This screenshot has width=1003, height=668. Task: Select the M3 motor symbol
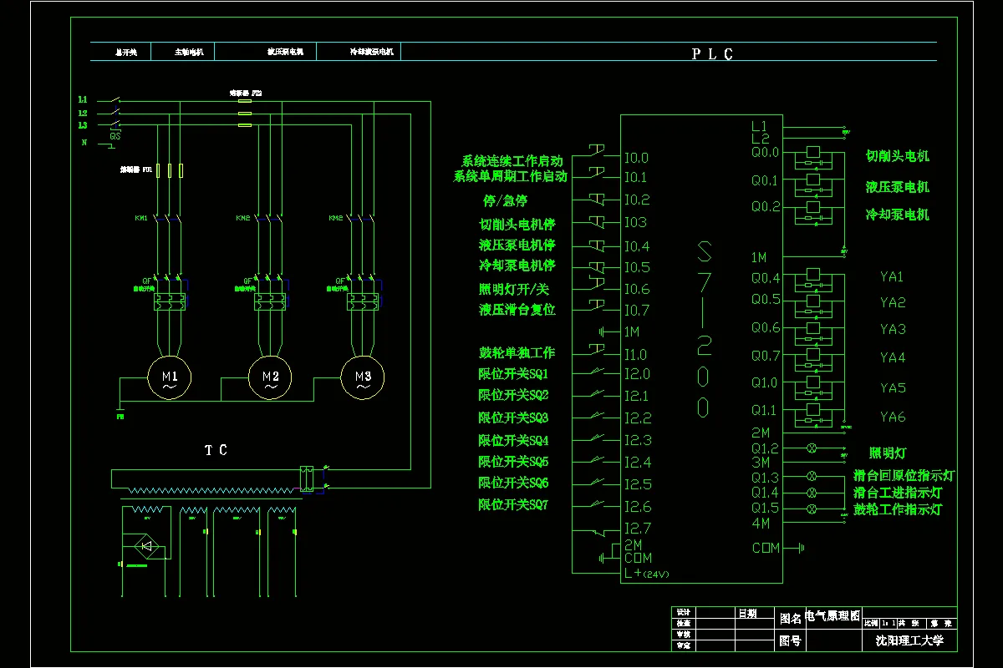(363, 378)
